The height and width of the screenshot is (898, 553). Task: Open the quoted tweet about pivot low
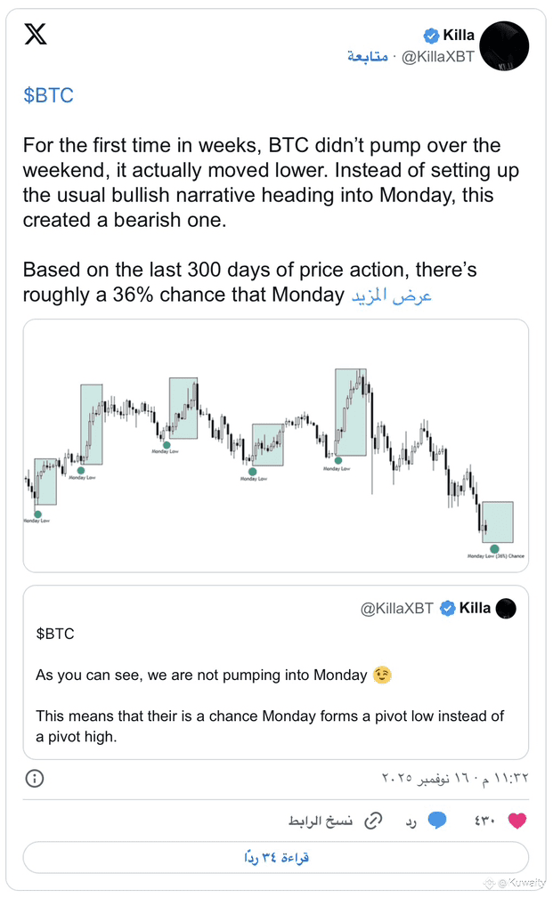pos(276,672)
